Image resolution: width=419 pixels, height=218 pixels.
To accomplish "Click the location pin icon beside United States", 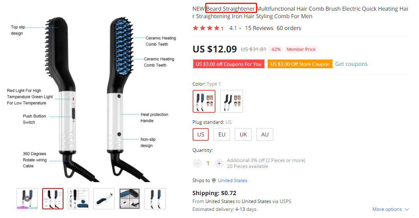I will (x=214, y=181).
